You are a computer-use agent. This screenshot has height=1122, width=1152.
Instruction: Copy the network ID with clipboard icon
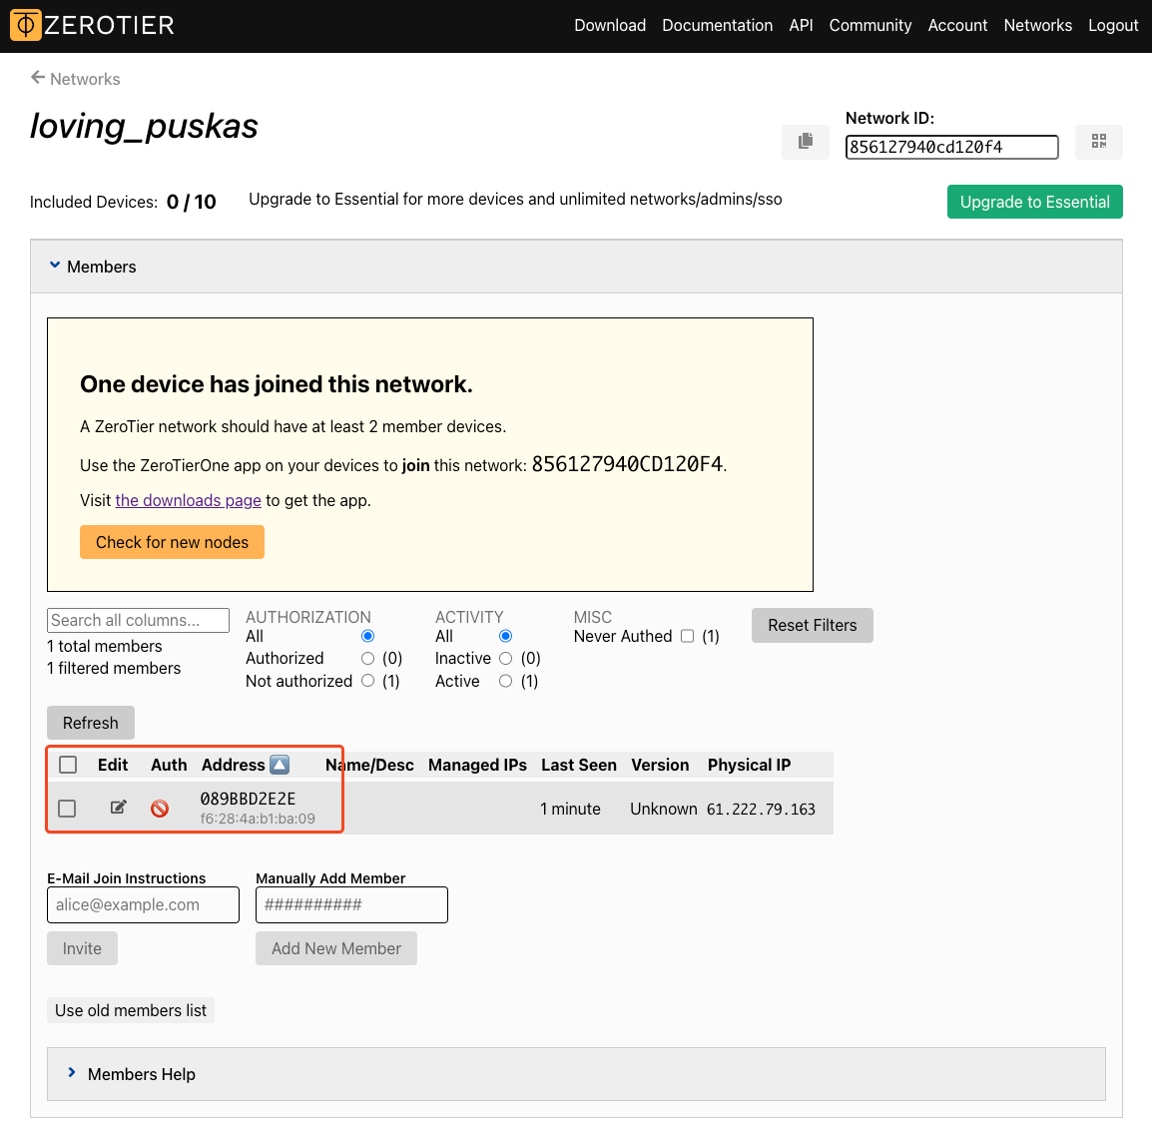click(806, 141)
